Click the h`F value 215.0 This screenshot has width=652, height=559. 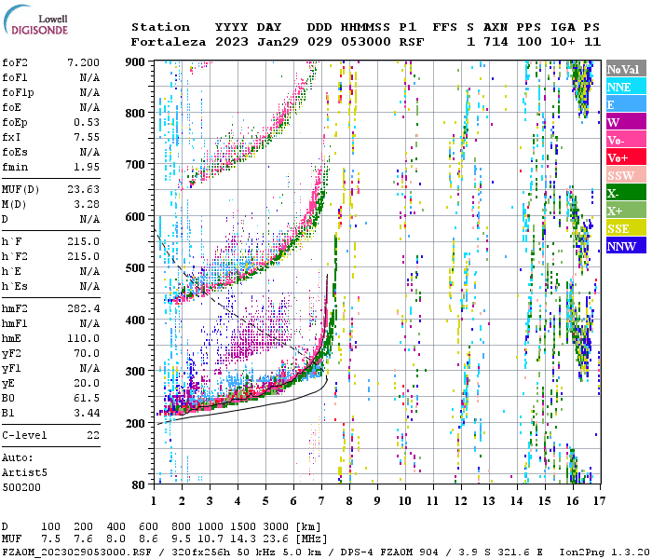click(83, 241)
